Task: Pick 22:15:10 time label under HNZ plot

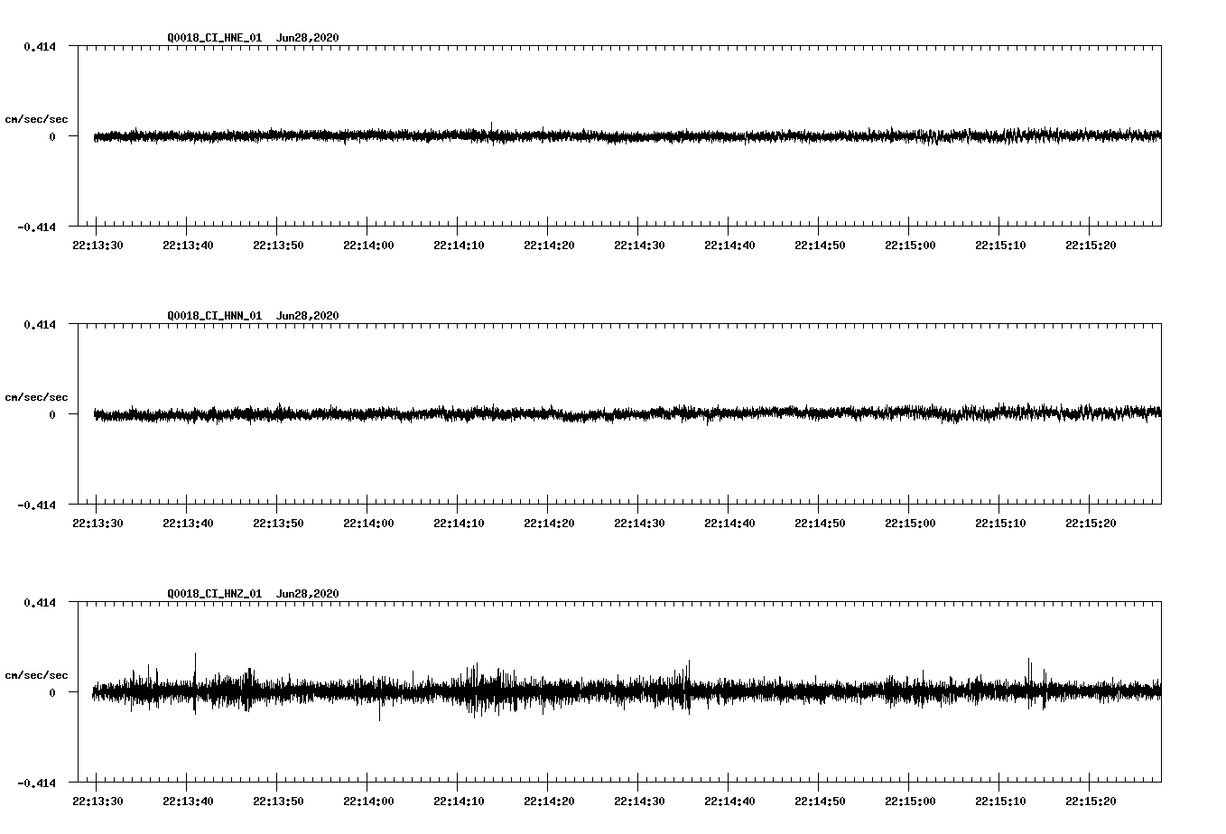Action: (x=1000, y=802)
